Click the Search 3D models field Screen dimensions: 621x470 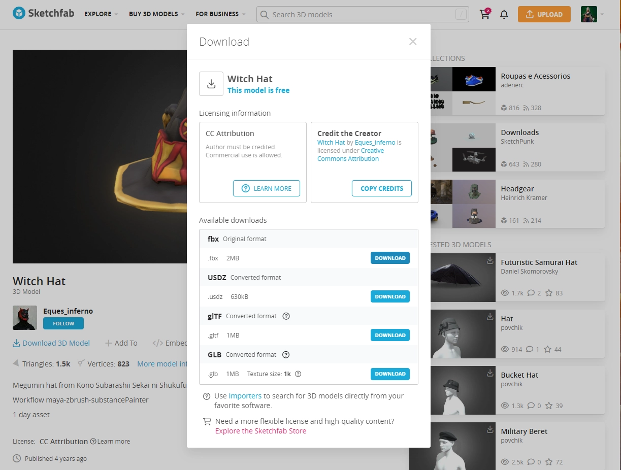pos(363,14)
